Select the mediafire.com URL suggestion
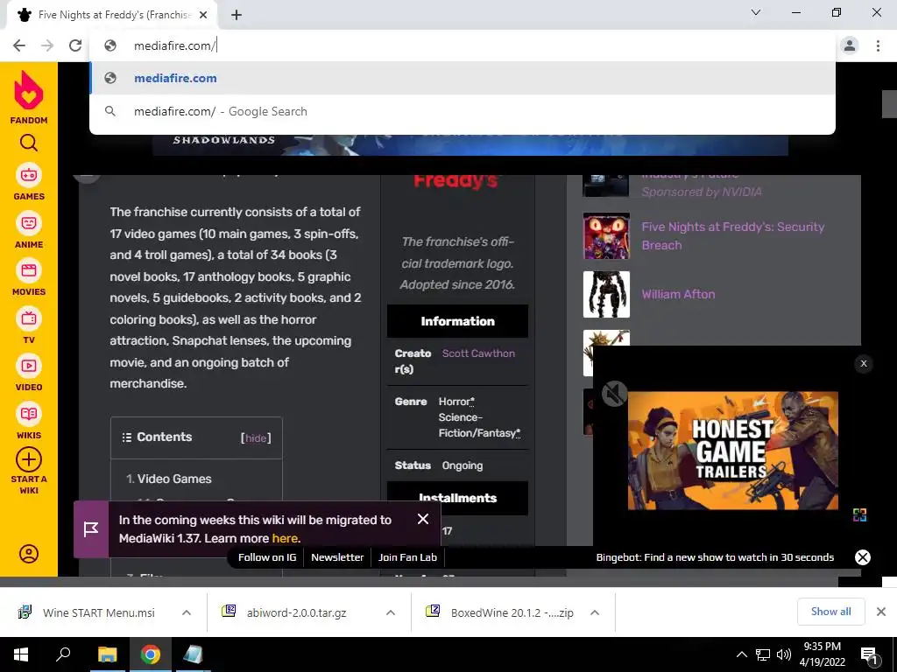Image resolution: width=897 pixels, height=672 pixels. 463,78
